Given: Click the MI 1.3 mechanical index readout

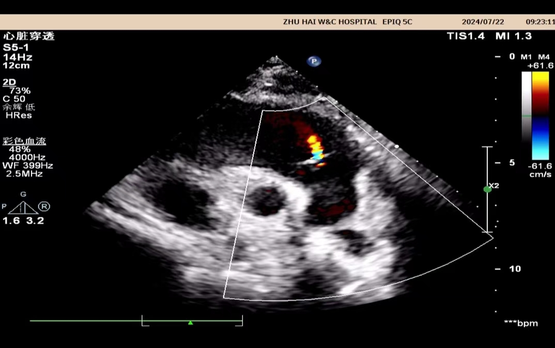Looking at the screenshot, I should 513,36.
